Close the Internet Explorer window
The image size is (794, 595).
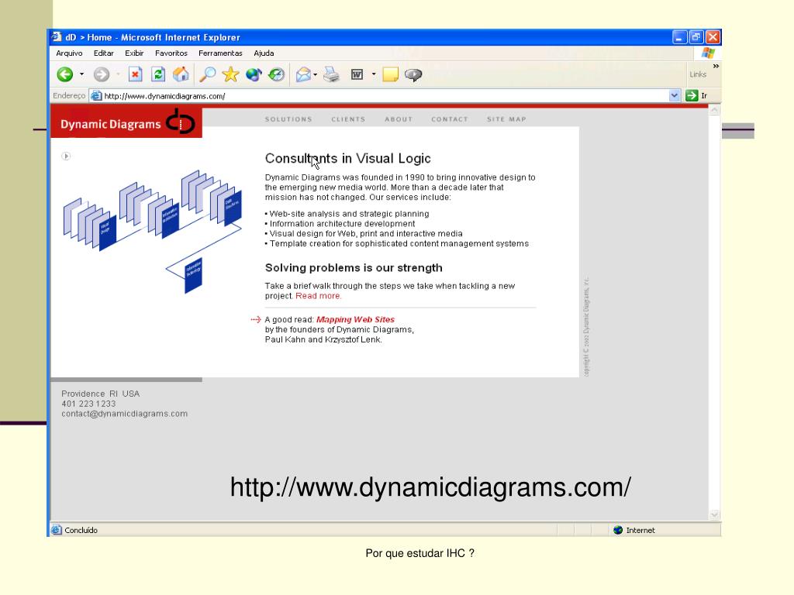pyautogui.click(x=713, y=37)
